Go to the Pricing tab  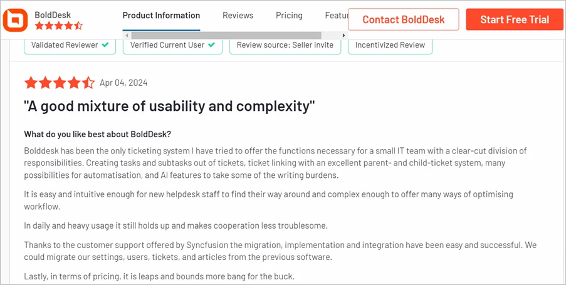(x=289, y=16)
